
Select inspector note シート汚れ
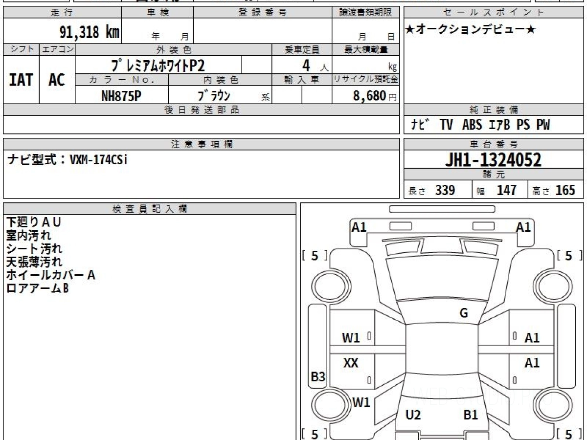(x=34, y=248)
